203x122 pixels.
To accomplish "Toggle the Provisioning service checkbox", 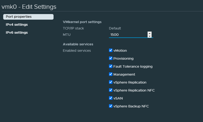I will point(111,58).
